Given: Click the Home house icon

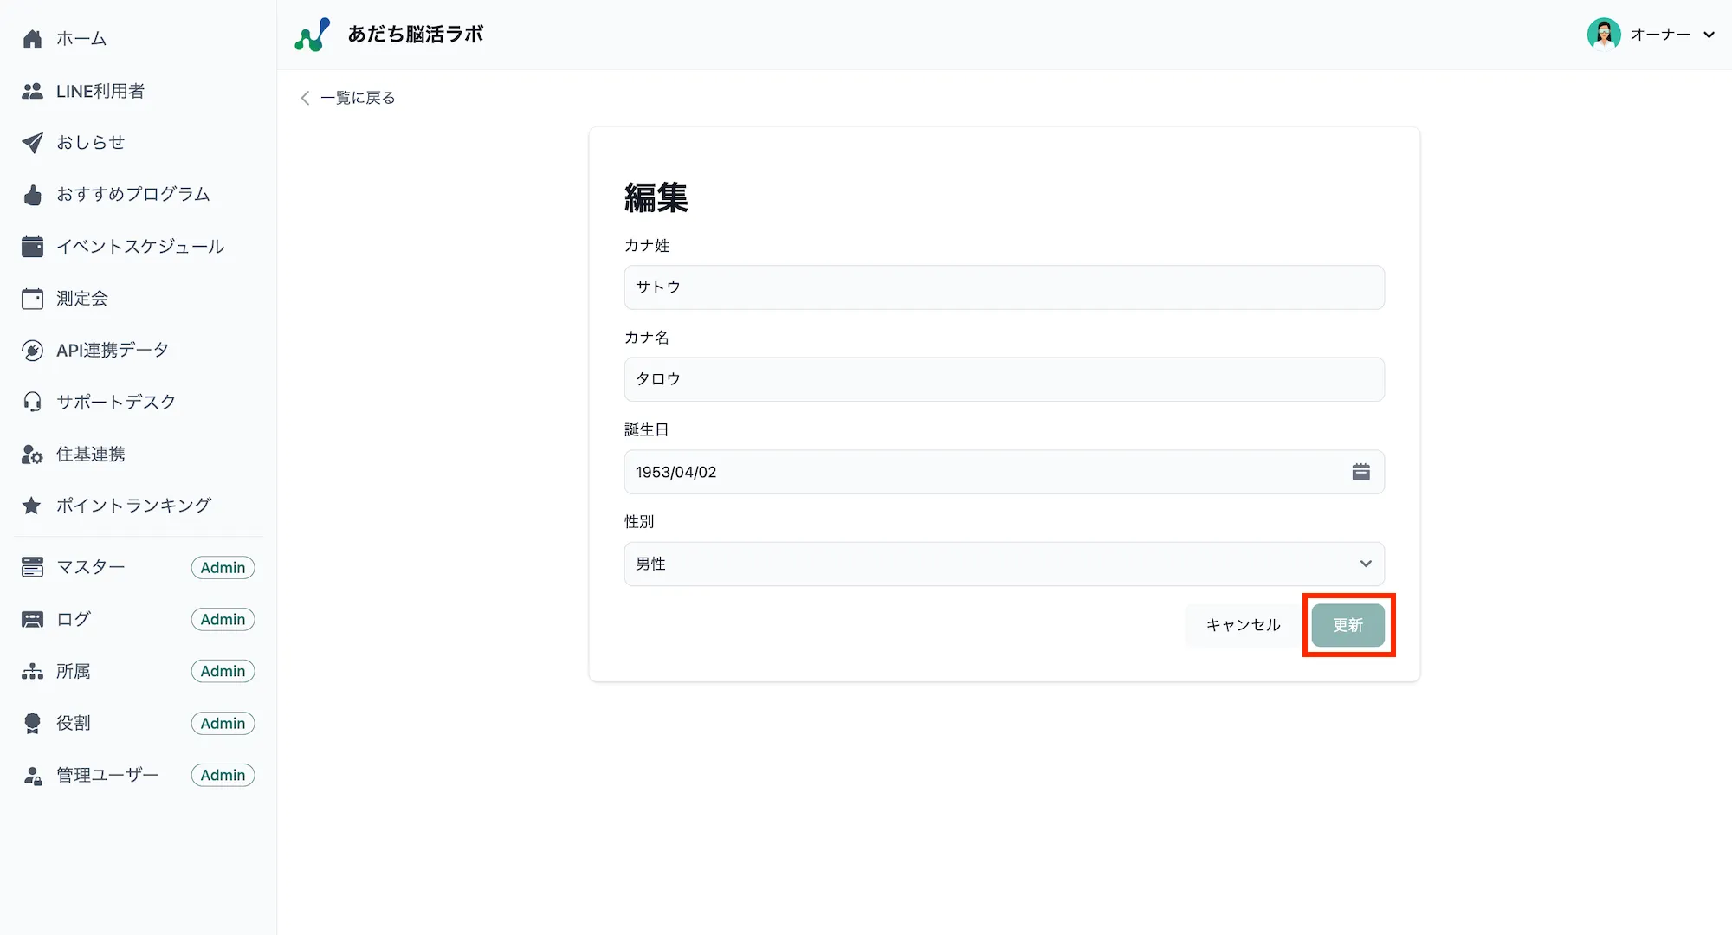Looking at the screenshot, I should pyautogui.click(x=32, y=39).
